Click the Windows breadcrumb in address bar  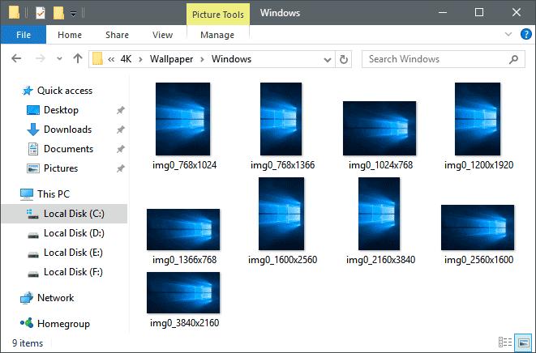[x=231, y=59]
